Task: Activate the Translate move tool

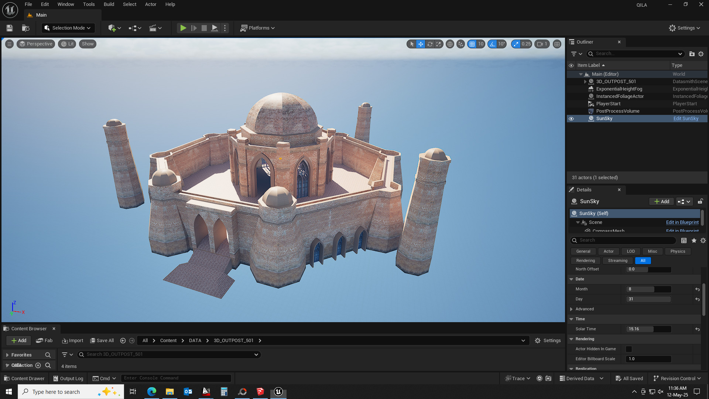Action: point(421,44)
